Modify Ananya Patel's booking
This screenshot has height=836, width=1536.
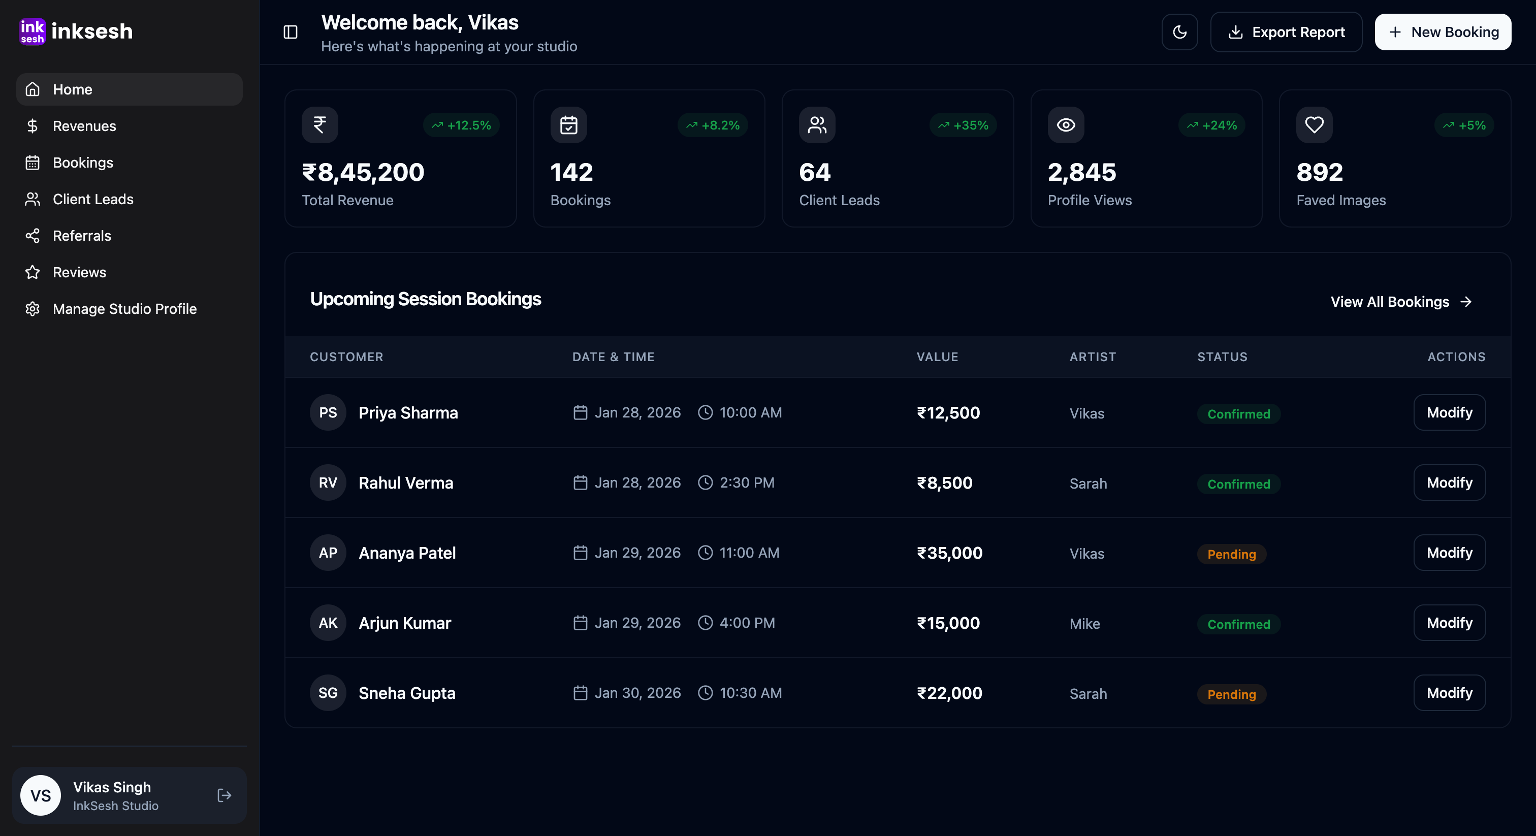pos(1449,553)
